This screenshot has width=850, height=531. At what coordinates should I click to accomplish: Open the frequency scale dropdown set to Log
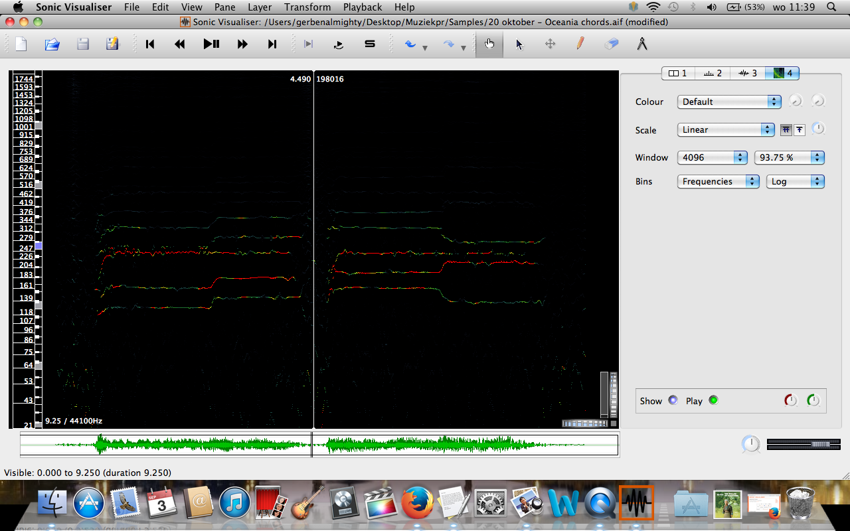tap(796, 181)
